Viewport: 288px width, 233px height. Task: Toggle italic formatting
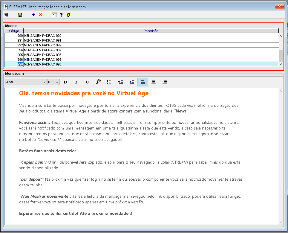76,82
